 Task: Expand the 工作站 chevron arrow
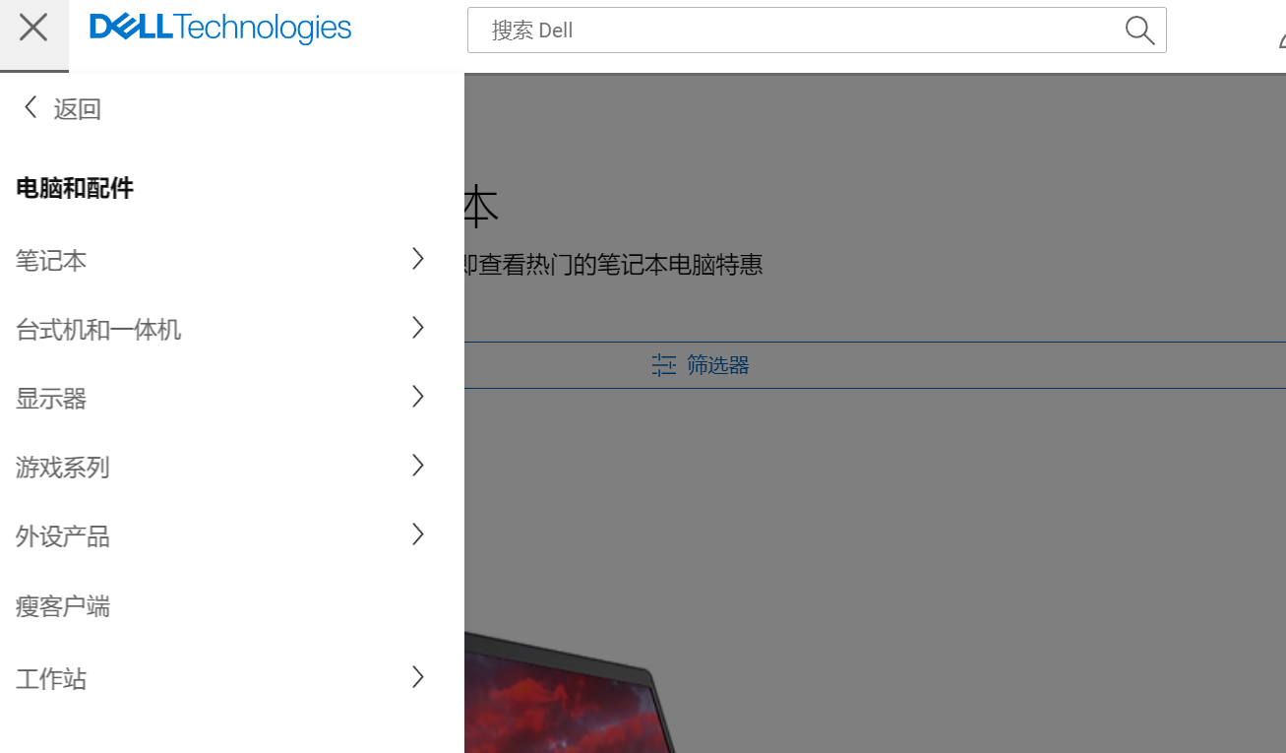coord(418,677)
